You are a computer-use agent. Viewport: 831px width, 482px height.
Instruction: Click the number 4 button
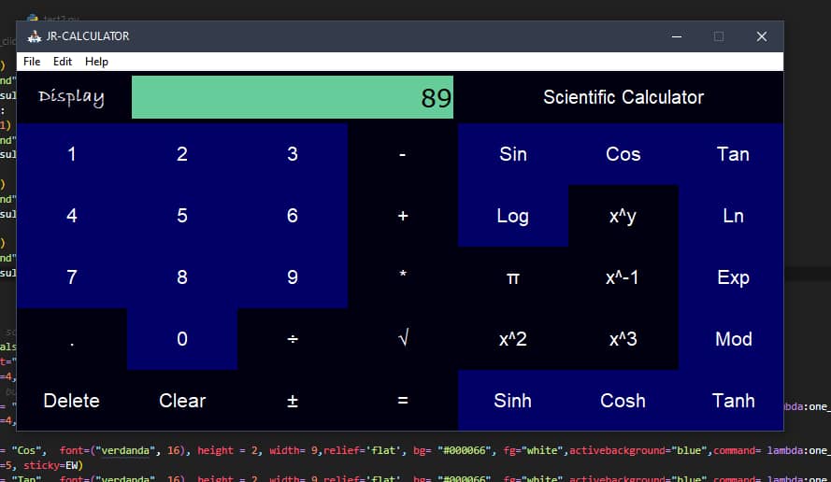click(72, 216)
